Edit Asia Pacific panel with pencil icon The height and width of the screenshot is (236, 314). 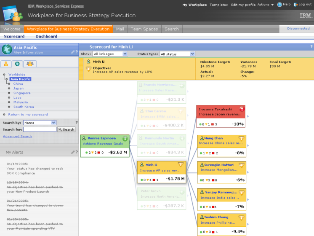pos(73,52)
